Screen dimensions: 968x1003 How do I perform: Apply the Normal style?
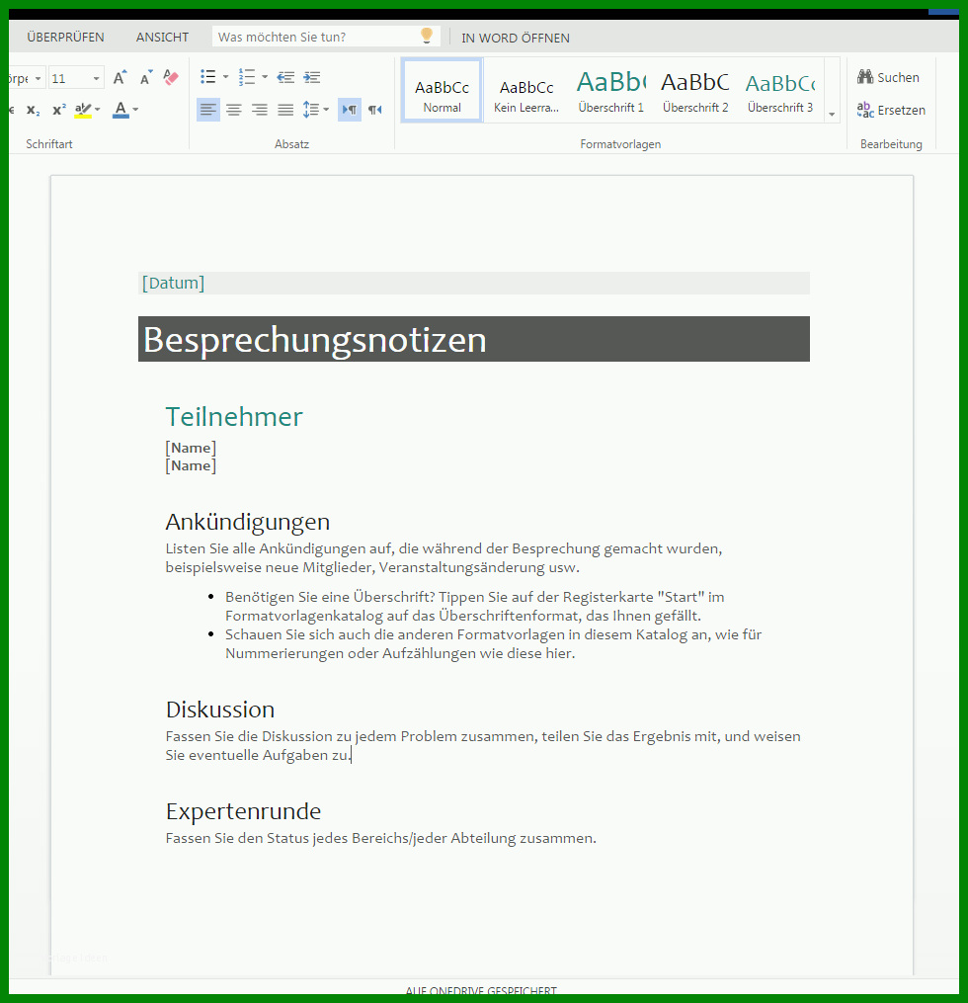click(x=442, y=91)
